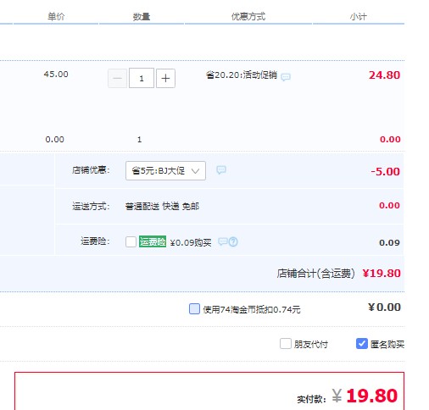Viewport: 429px width, 410px height.
Task: Click the question mark help icon for 运费险
Action: [x=233, y=242]
